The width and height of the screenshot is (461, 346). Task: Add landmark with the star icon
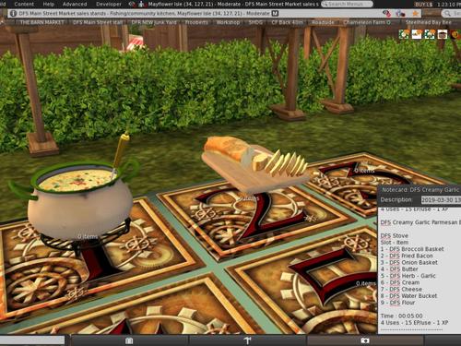pos(416,14)
